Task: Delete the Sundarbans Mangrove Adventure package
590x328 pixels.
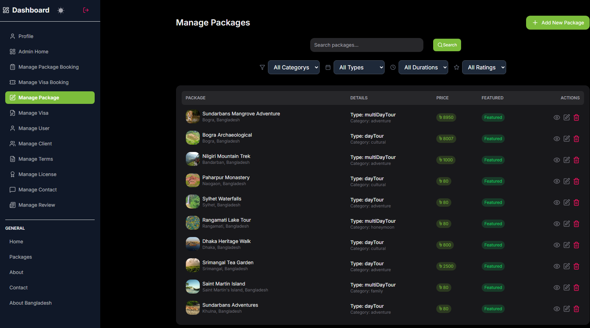Action: (576, 117)
